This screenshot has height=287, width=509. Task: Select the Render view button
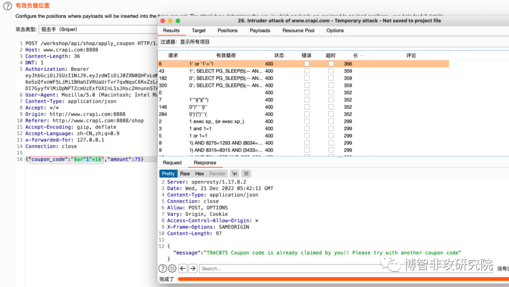click(217, 174)
